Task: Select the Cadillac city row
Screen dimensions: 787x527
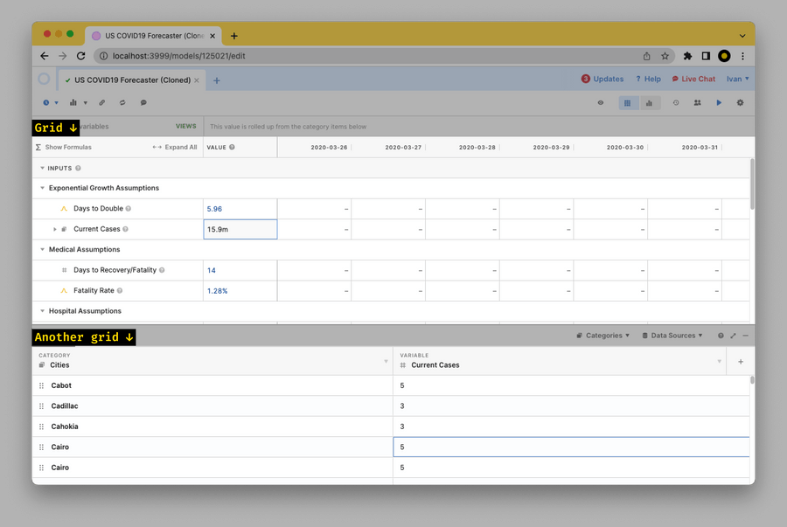Action: pos(212,406)
